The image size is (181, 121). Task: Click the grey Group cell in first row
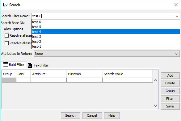pyautogui.click(x=9, y=80)
